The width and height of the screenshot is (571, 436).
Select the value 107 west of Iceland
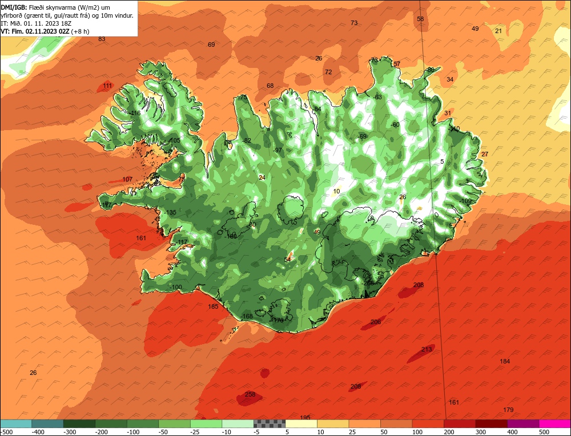pos(127,179)
